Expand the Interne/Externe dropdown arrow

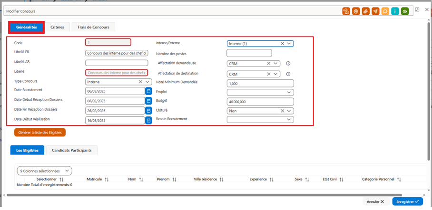click(x=289, y=44)
